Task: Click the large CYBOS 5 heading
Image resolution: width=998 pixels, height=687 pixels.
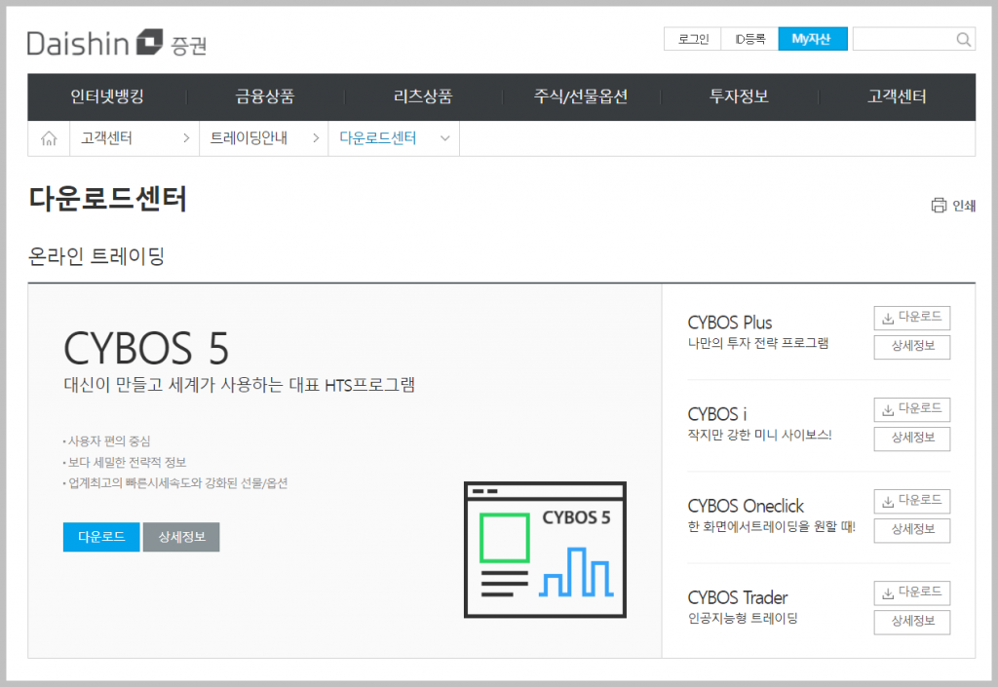Action: (146, 348)
